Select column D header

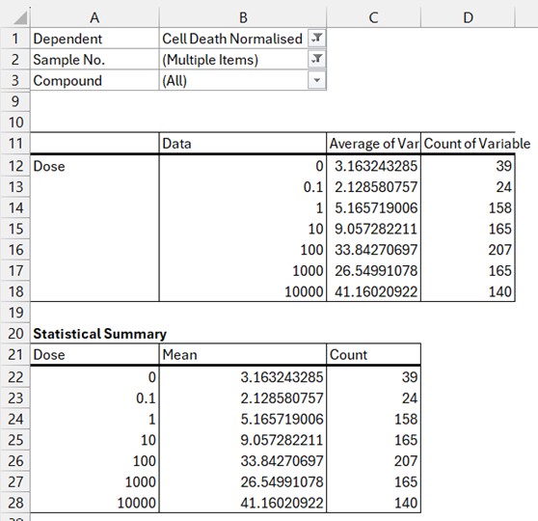[468, 17]
